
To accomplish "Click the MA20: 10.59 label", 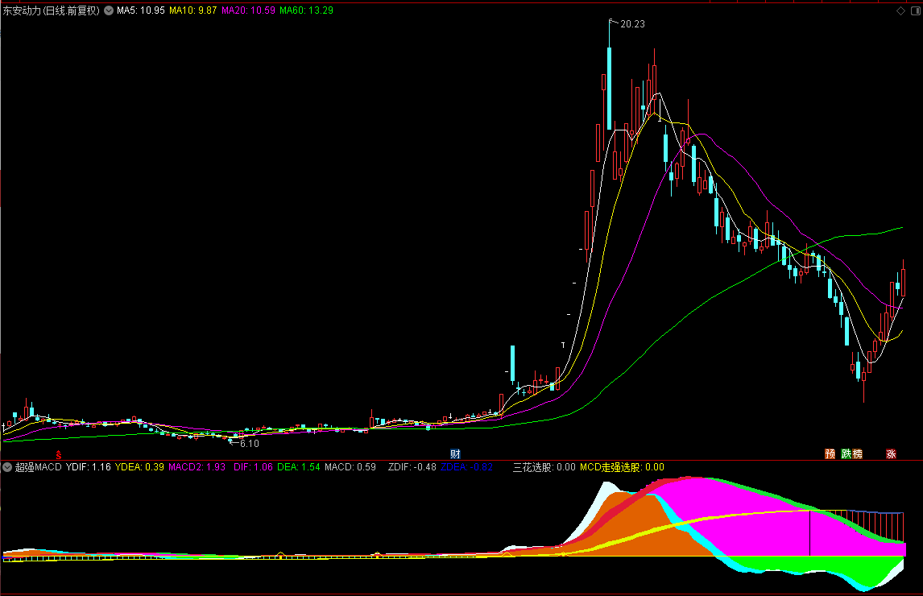I will (248, 10).
